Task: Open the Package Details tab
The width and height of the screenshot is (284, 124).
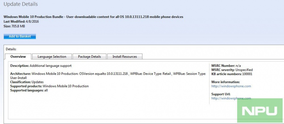Action: click(89, 57)
